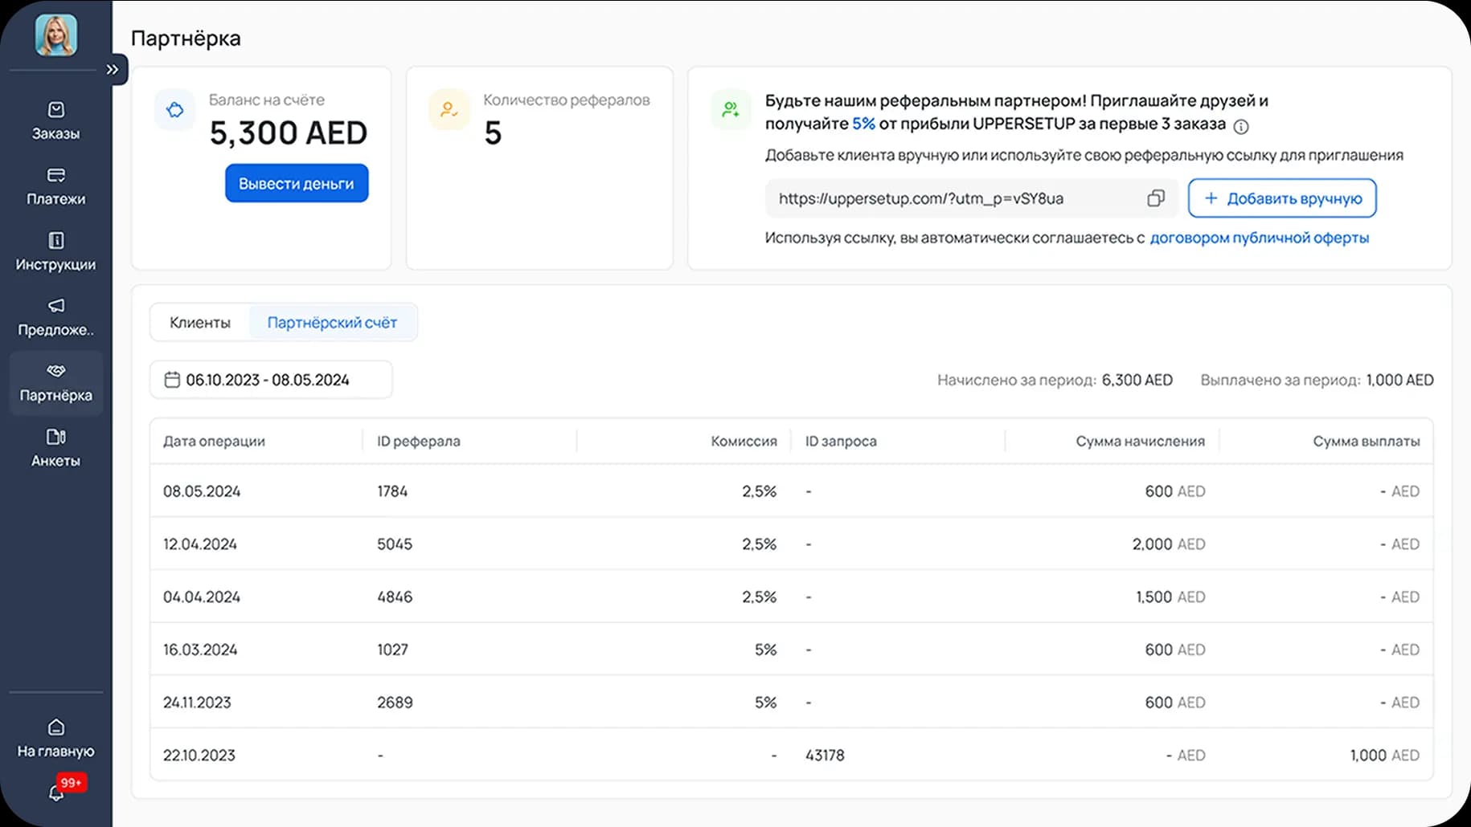Open the Платежи payments section
Screen dimensions: 1471x827
55,185
